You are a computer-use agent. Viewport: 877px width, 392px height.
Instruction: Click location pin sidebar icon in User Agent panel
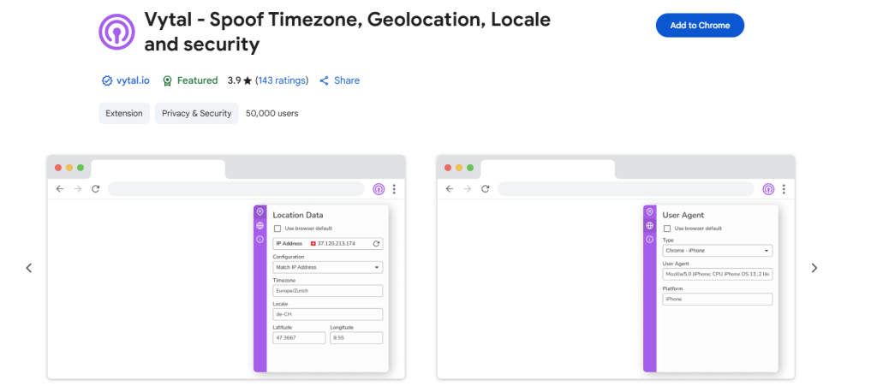click(x=649, y=212)
